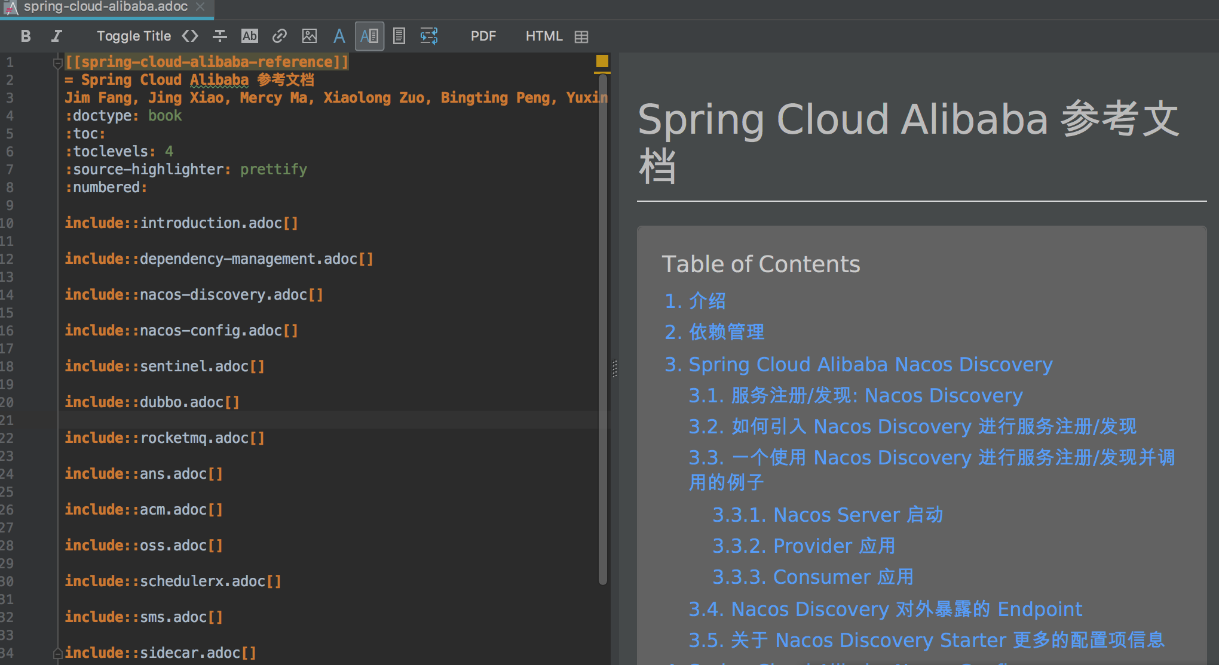1219x665 pixels.
Task: Switch to editor-only view
Action: (339, 36)
